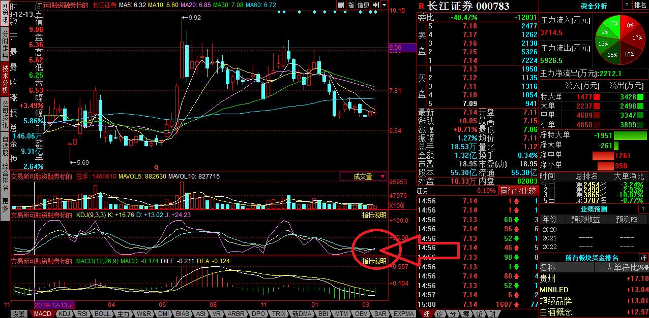Select the 焰 tab under trades
Screen dimensions: 649x318
click(479, 314)
